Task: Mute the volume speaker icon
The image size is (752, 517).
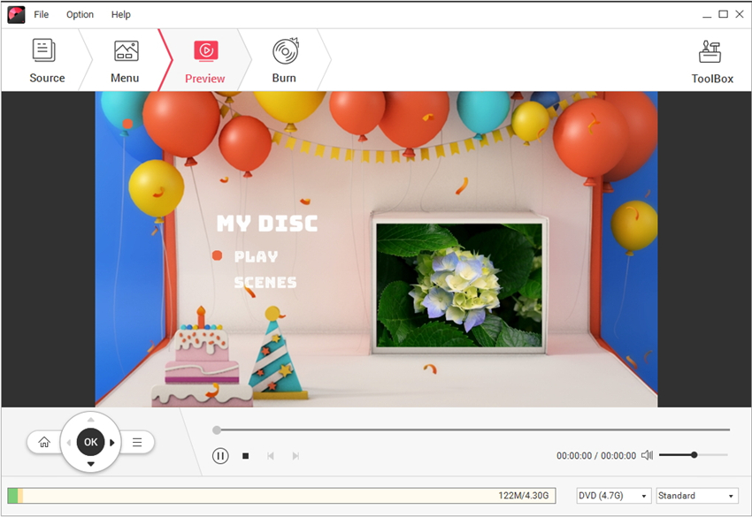Action: point(647,455)
